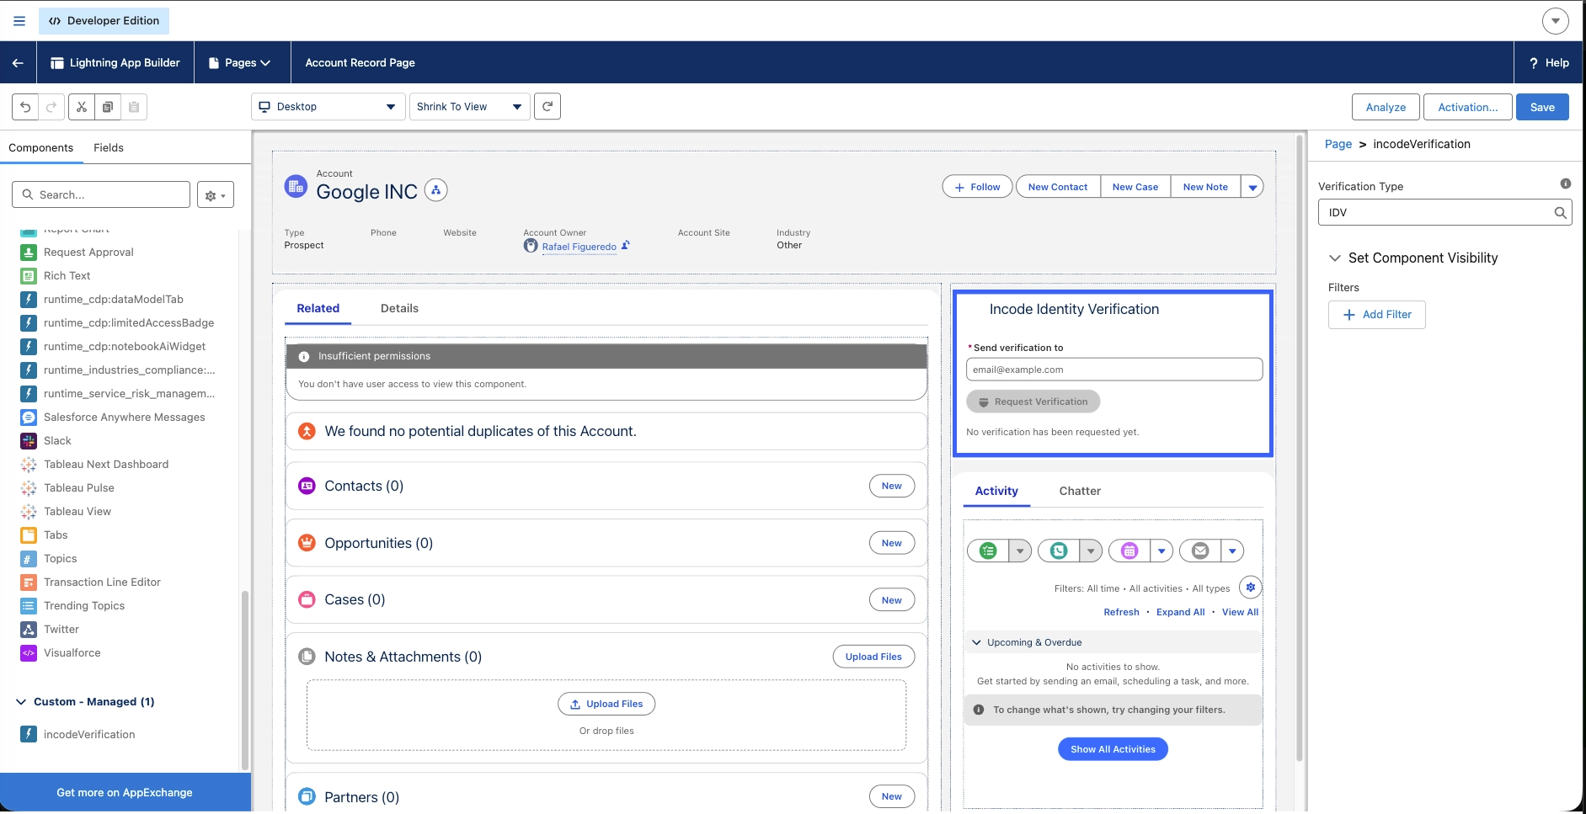
Task: Click the Save button
Action: pyautogui.click(x=1542, y=107)
